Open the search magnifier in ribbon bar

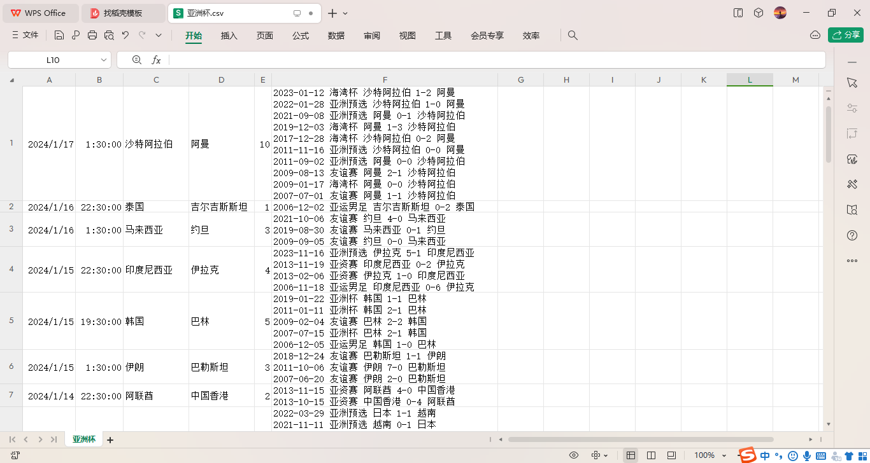573,36
